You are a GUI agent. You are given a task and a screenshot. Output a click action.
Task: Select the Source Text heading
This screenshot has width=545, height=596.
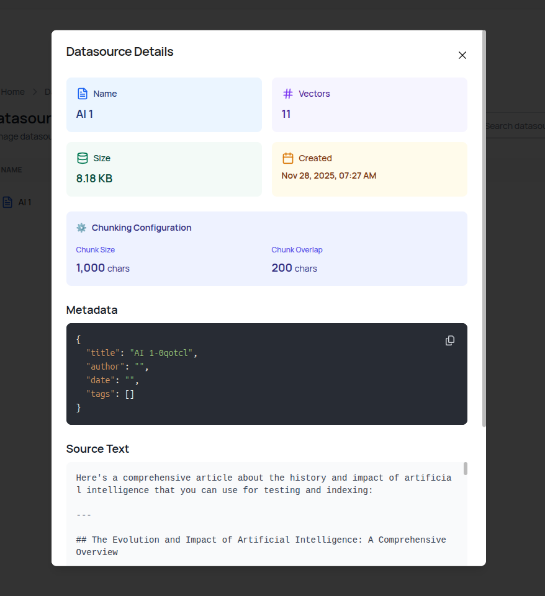click(97, 448)
